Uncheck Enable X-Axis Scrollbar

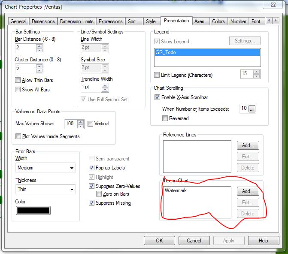click(157, 97)
